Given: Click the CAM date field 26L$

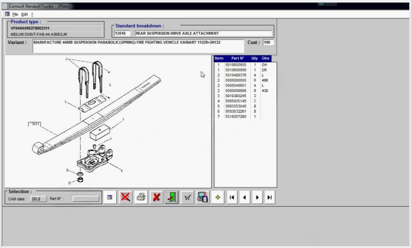Looking at the screenshot, I should (x=39, y=199).
